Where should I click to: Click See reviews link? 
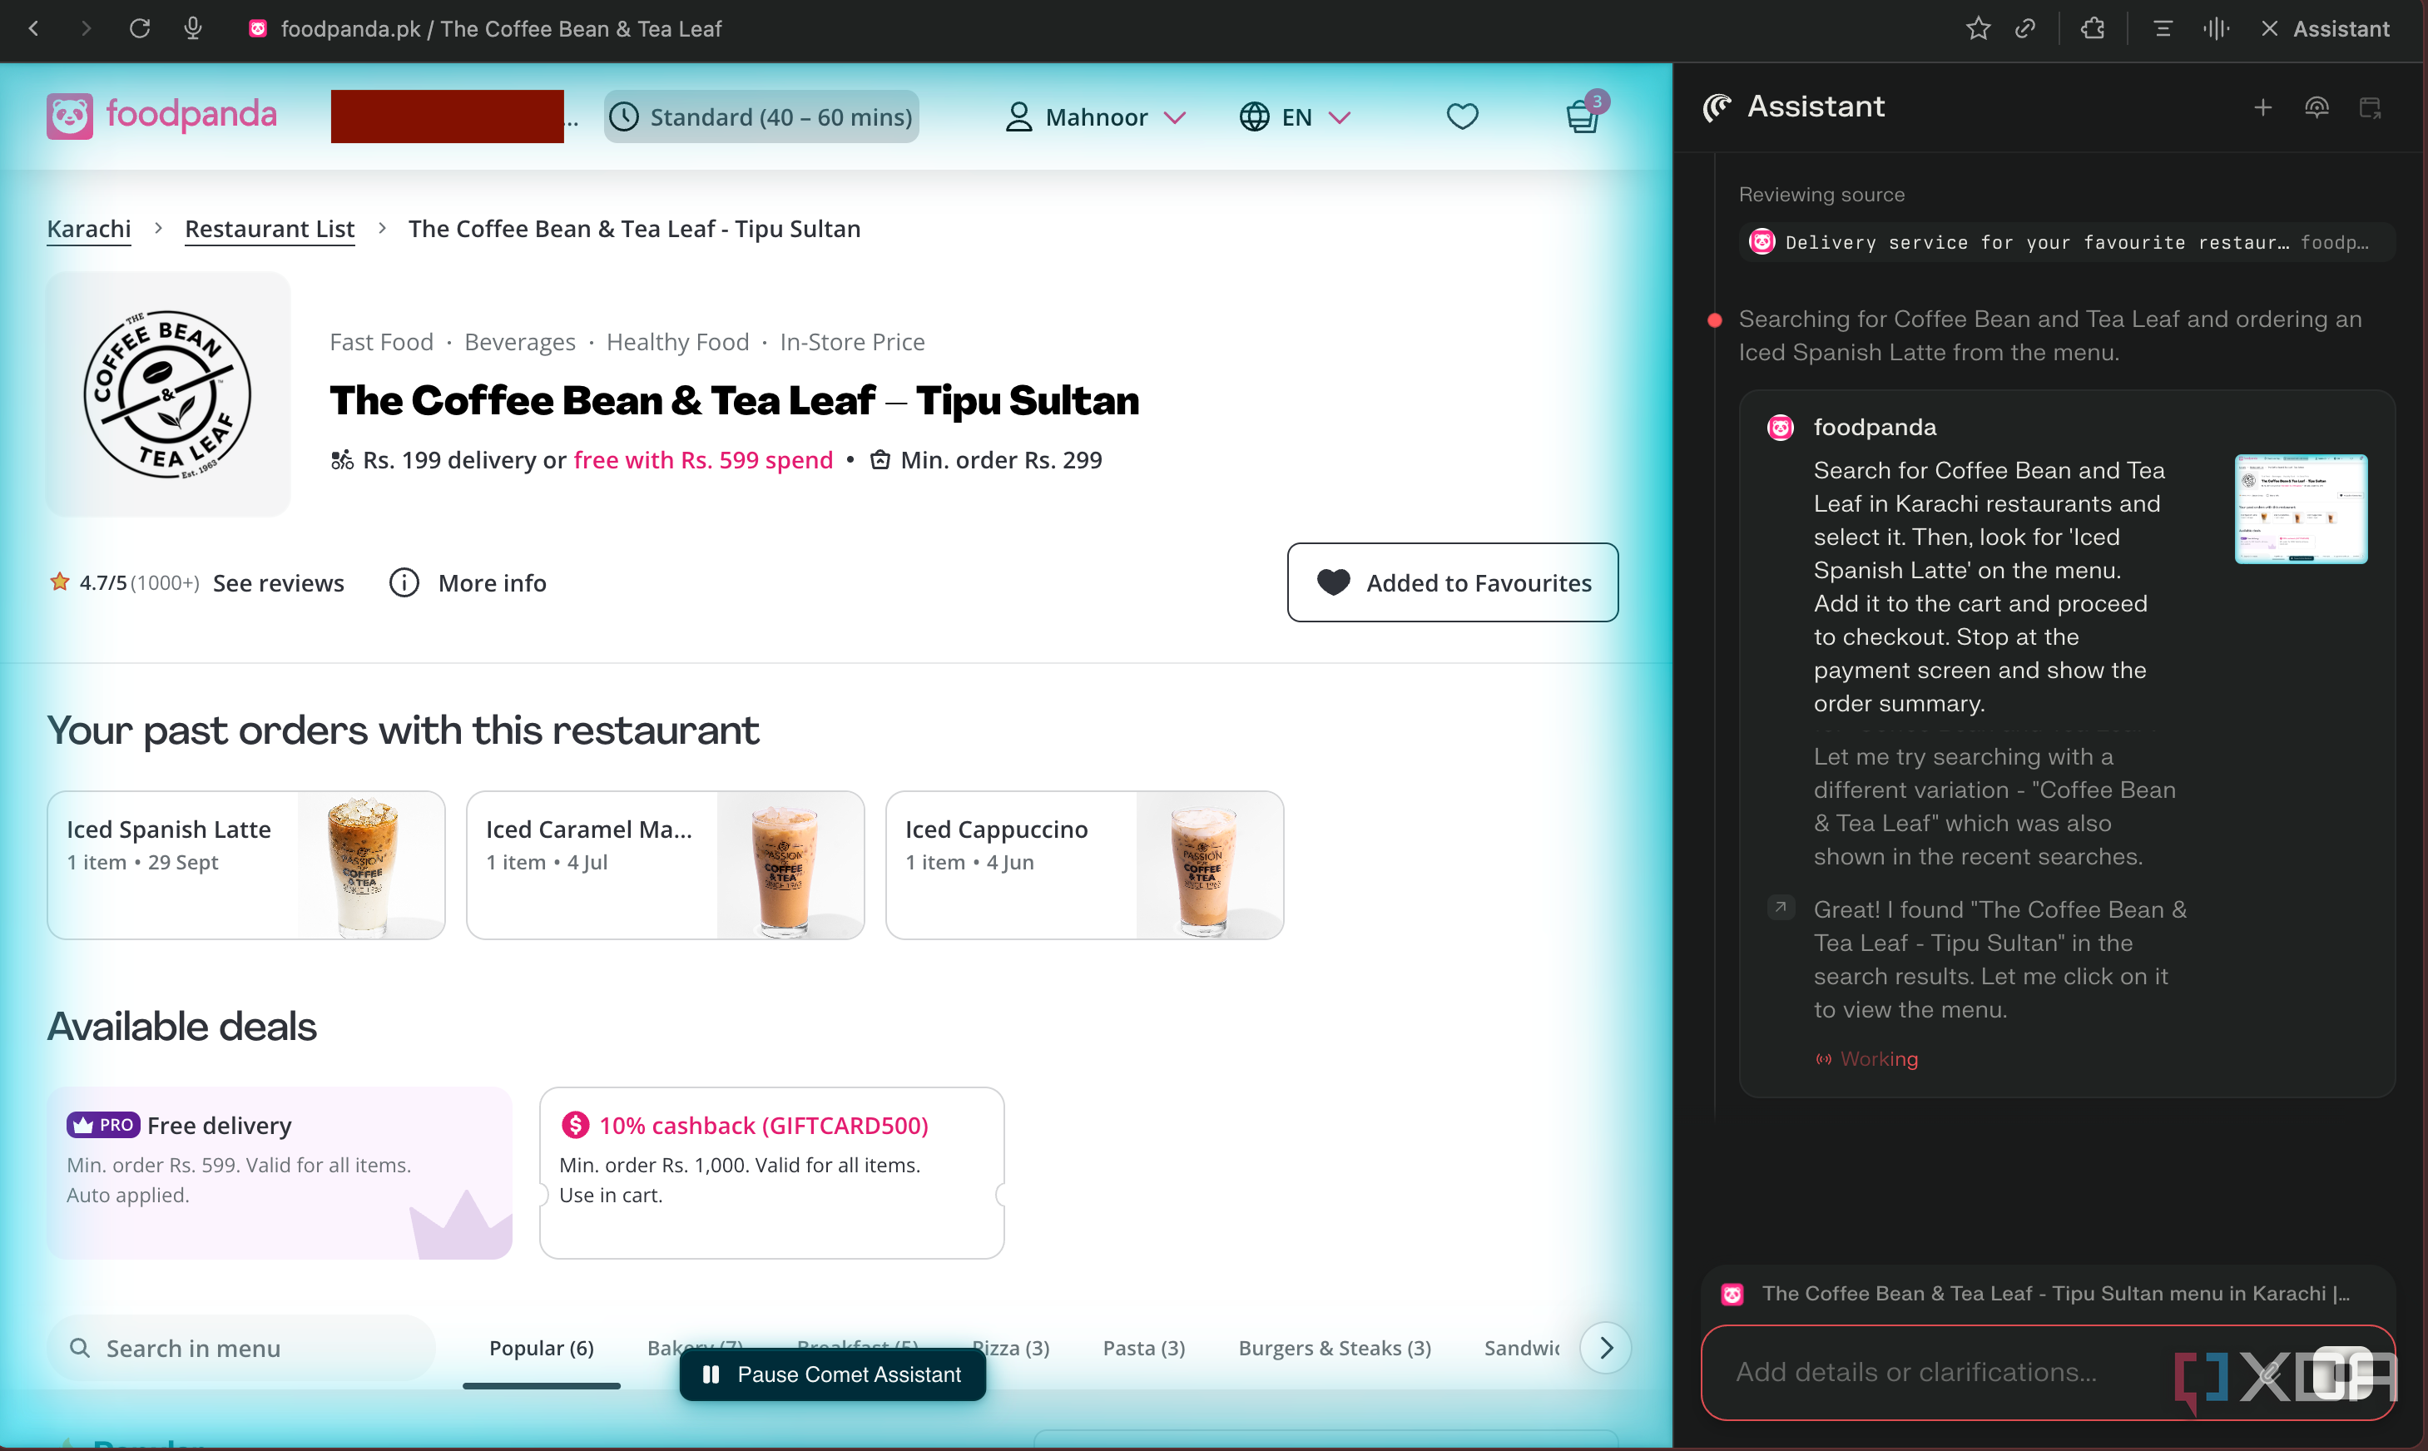(278, 582)
